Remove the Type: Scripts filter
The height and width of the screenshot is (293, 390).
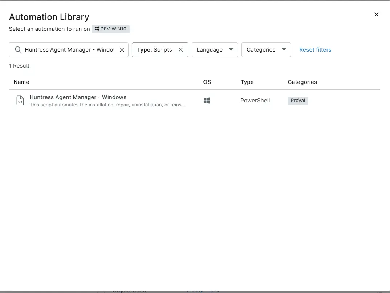point(180,50)
